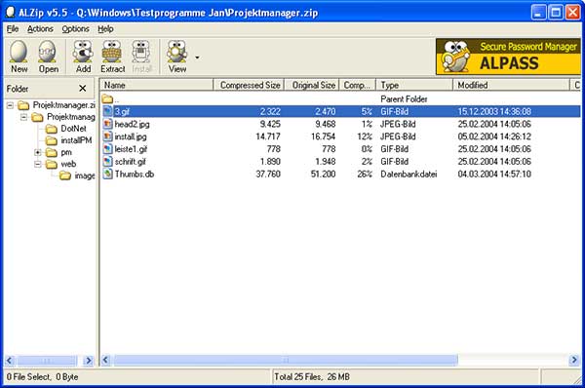This screenshot has height=388, width=585.
Task: Close the Folder pane with X
Action: [x=83, y=89]
